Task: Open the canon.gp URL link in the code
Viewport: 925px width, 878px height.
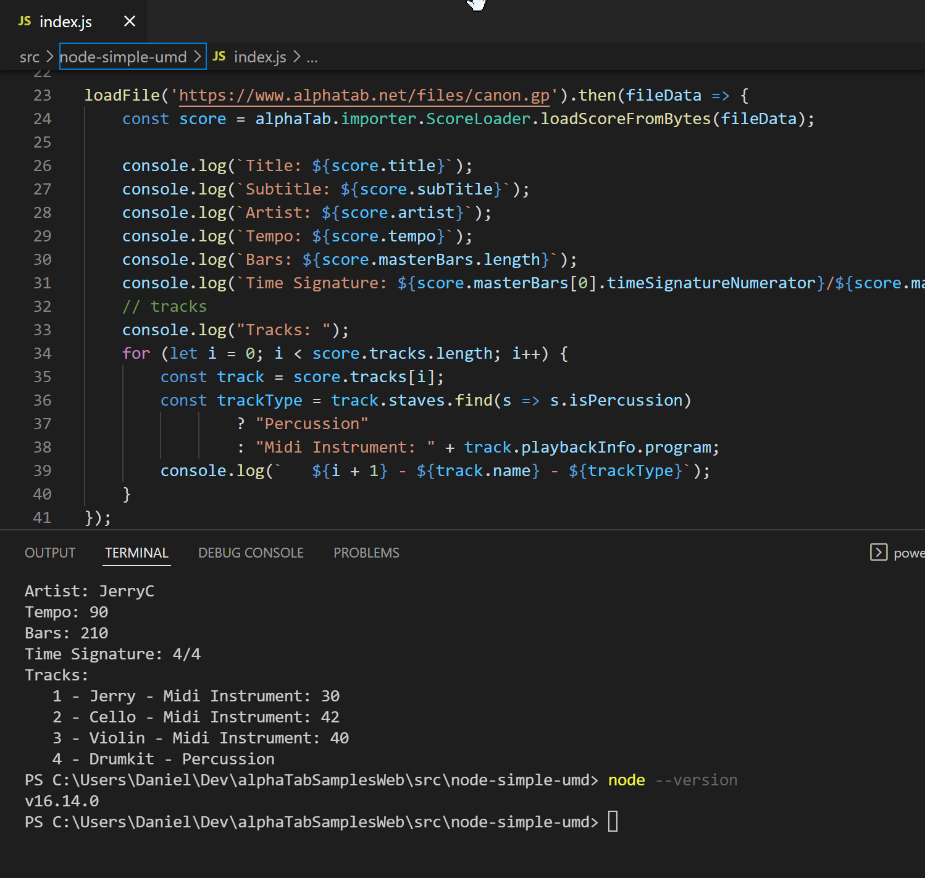Action: (363, 95)
